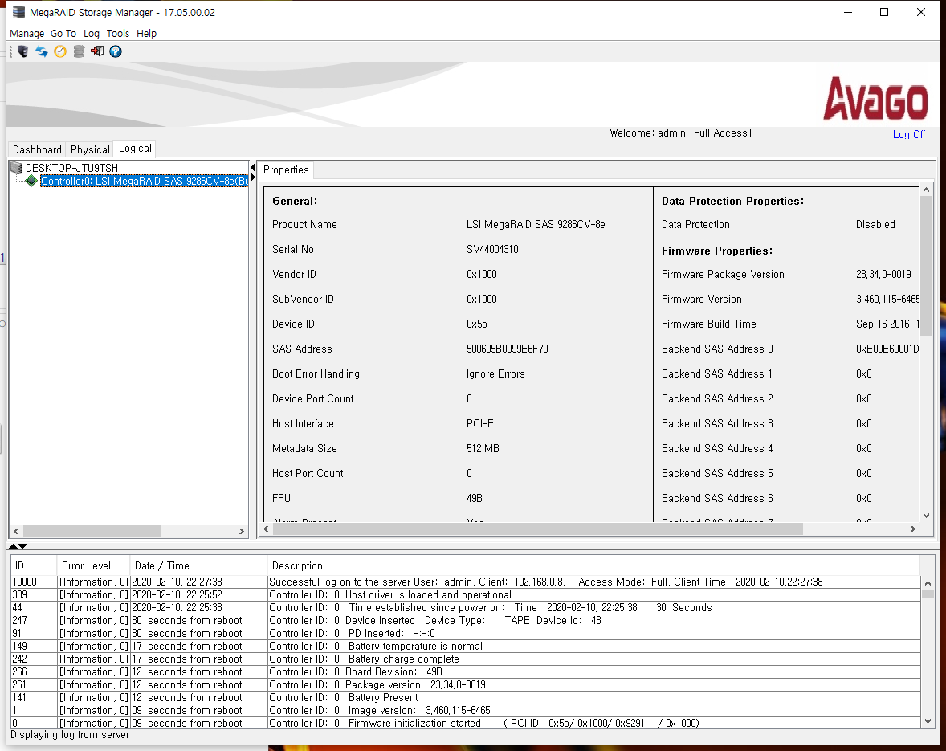Viewport: 946px width, 751px height.
Task: Select log entry 'Battery Present'
Action: pos(466,697)
